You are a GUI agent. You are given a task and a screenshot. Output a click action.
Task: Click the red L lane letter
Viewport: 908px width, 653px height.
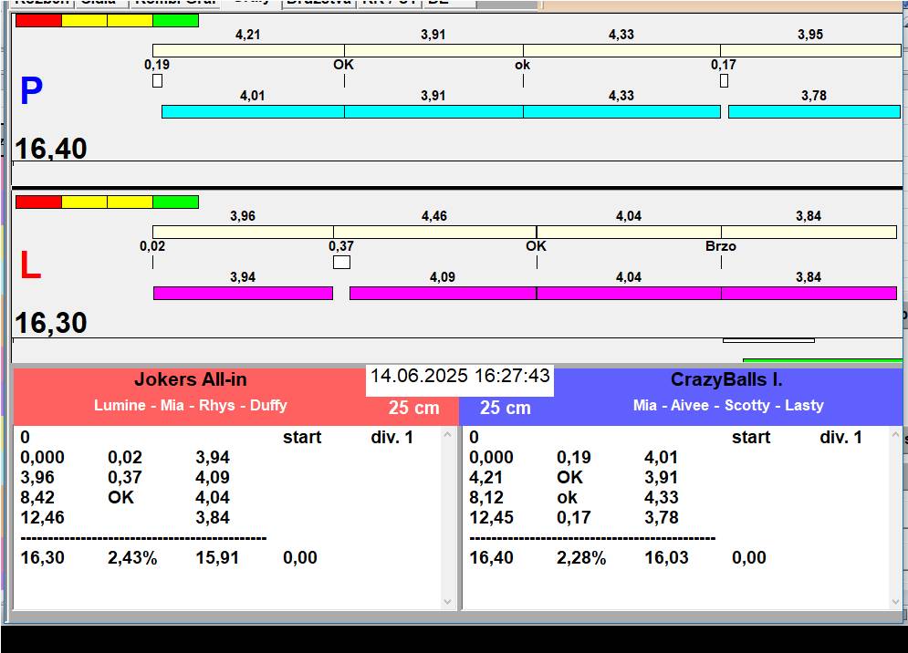(x=30, y=265)
